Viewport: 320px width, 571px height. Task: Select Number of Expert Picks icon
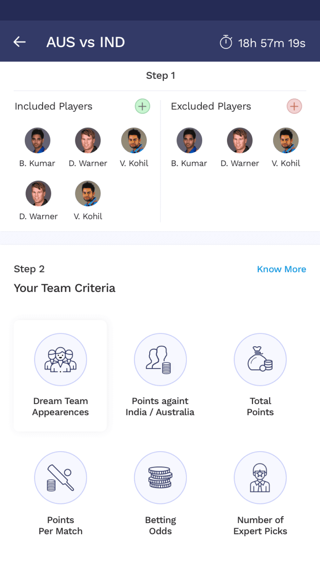pos(260,478)
